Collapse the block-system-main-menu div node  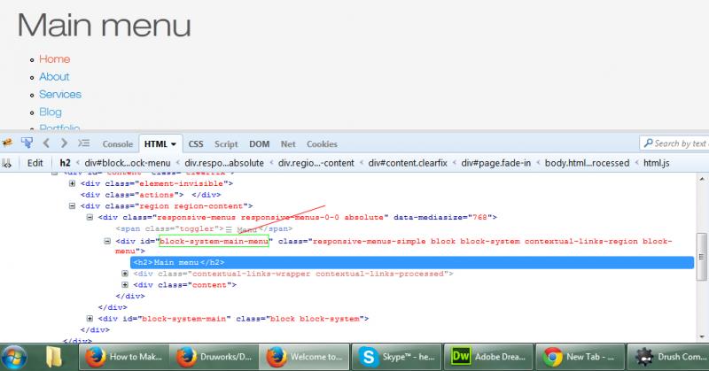[x=107, y=241]
